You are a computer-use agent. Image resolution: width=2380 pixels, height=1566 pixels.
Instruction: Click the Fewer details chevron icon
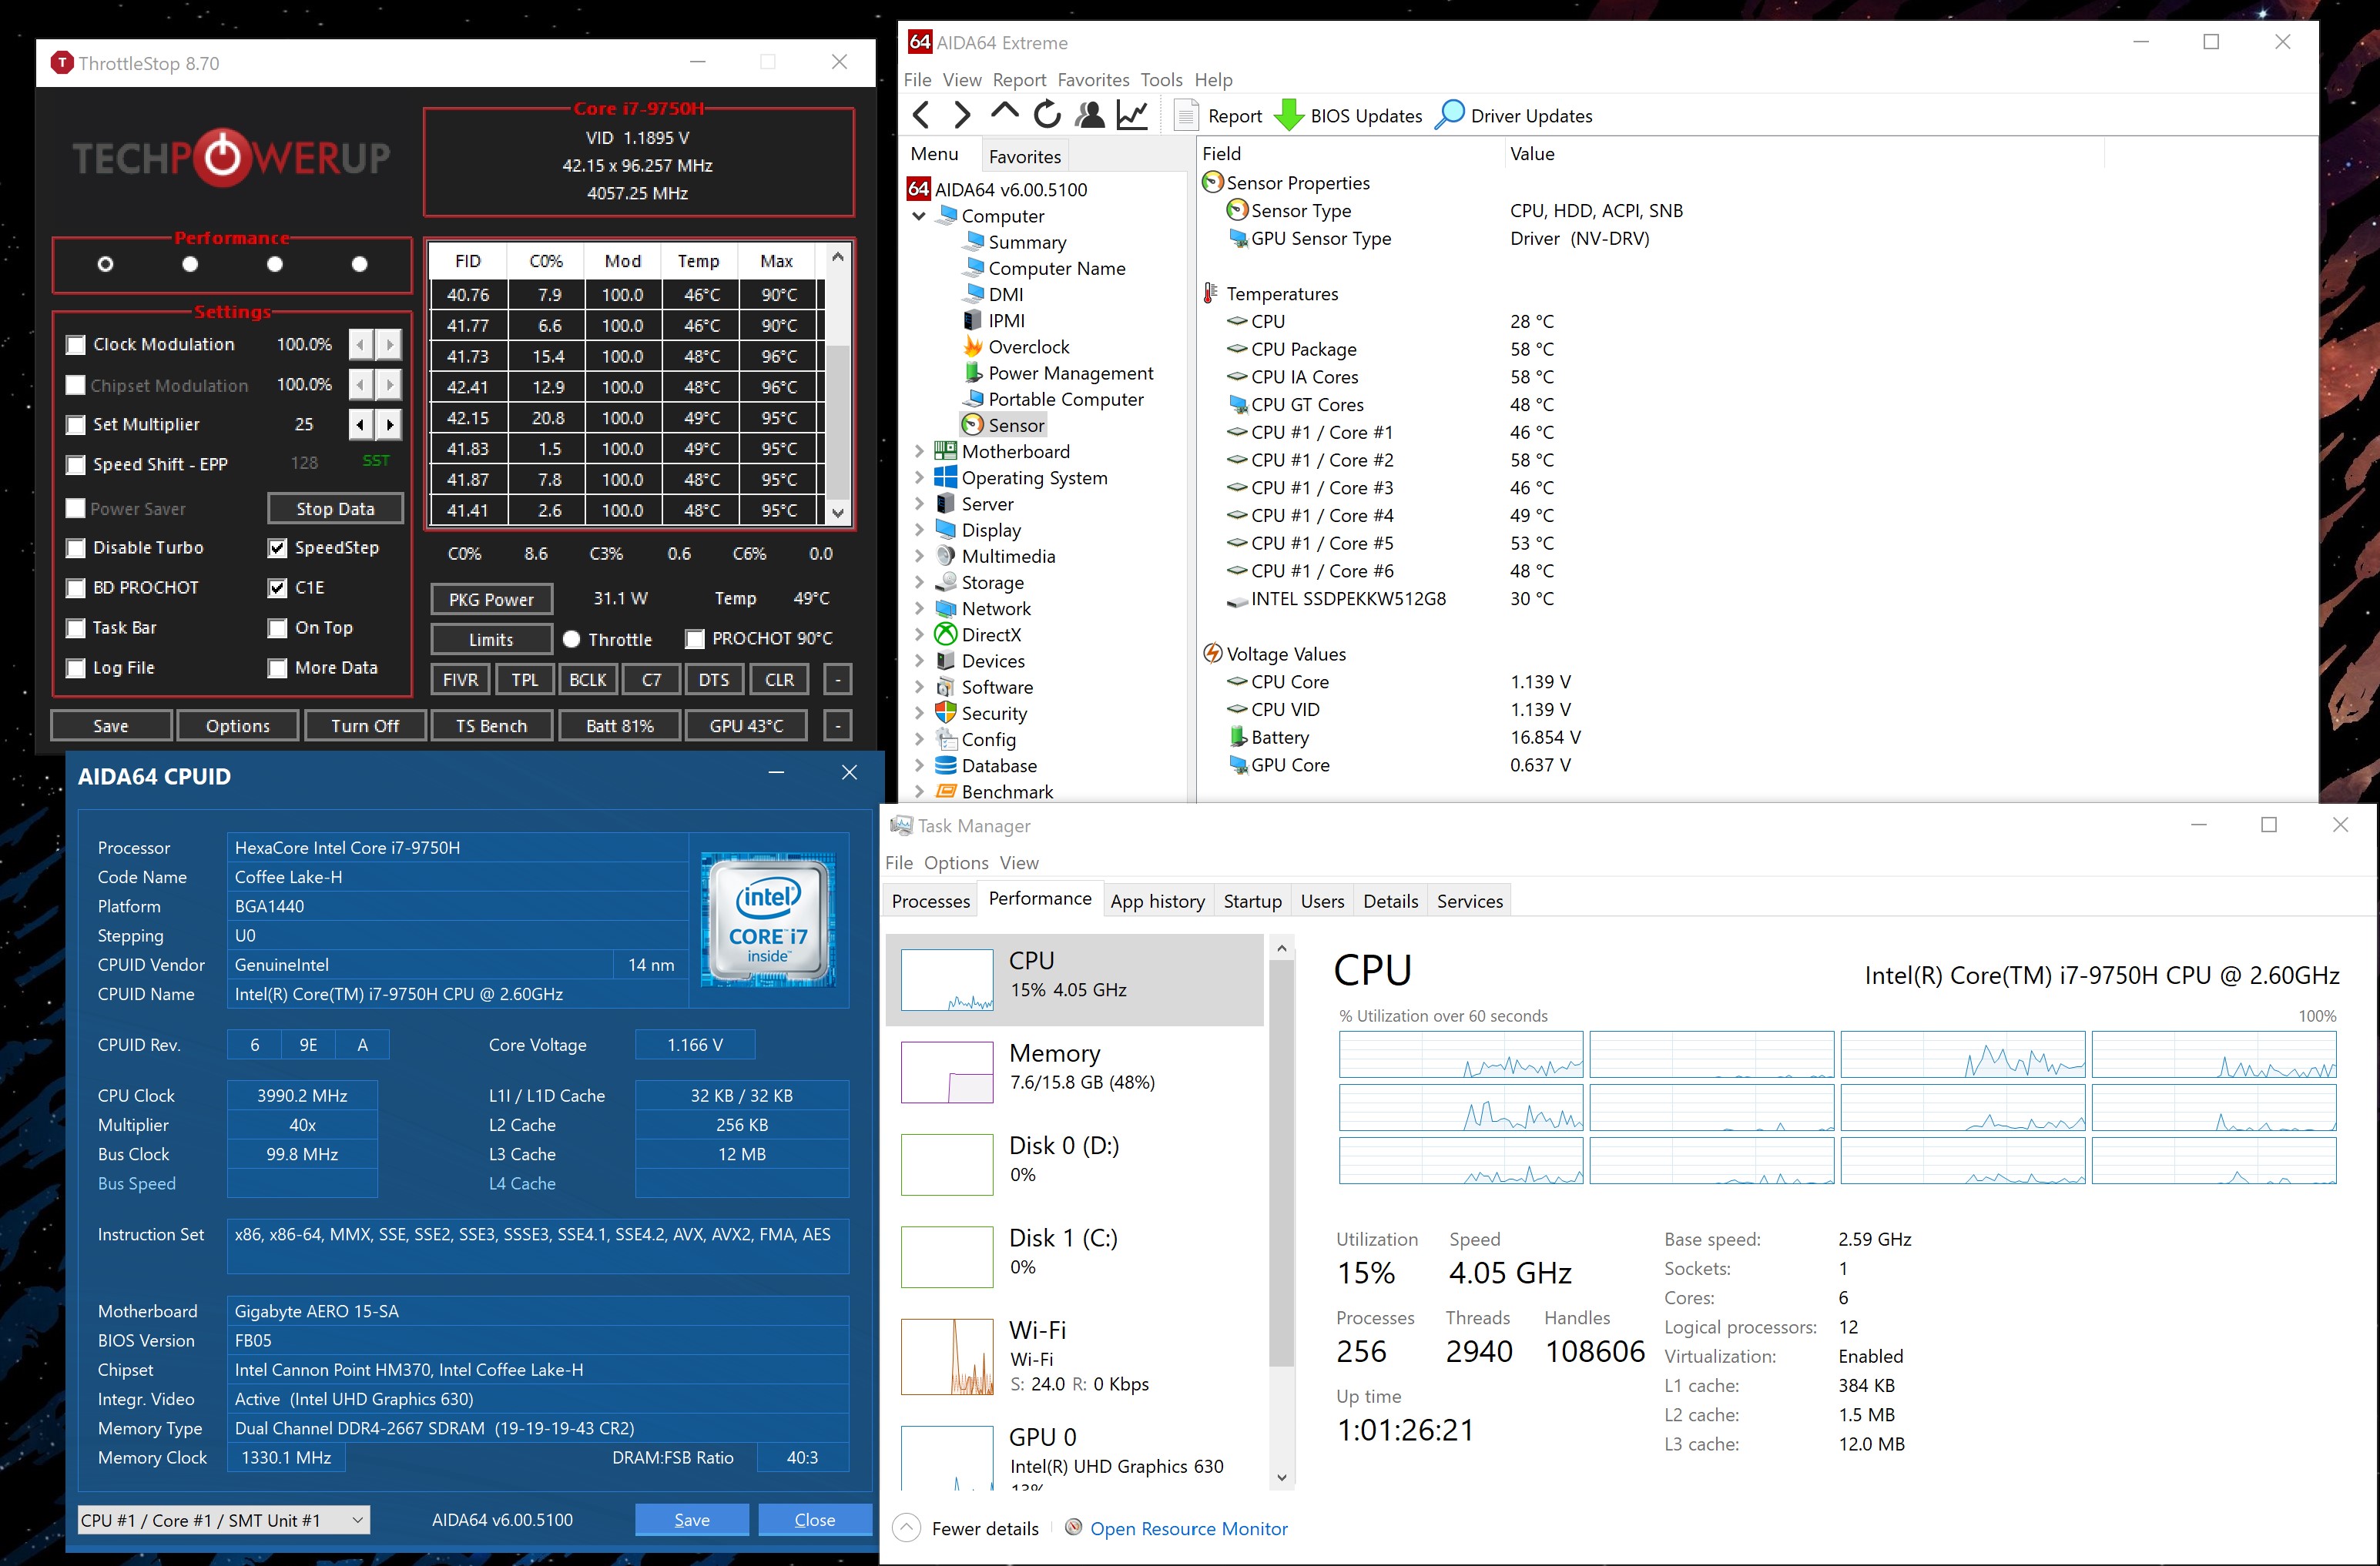click(x=906, y=1528)
